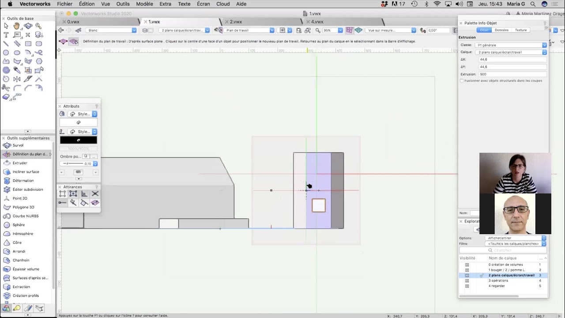Toggle Snap to Working Plane in Attirances
565x318 pixels.
coord(95,203)
